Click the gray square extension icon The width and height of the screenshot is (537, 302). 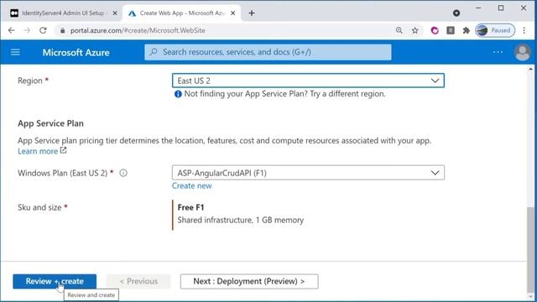point(451,30)
